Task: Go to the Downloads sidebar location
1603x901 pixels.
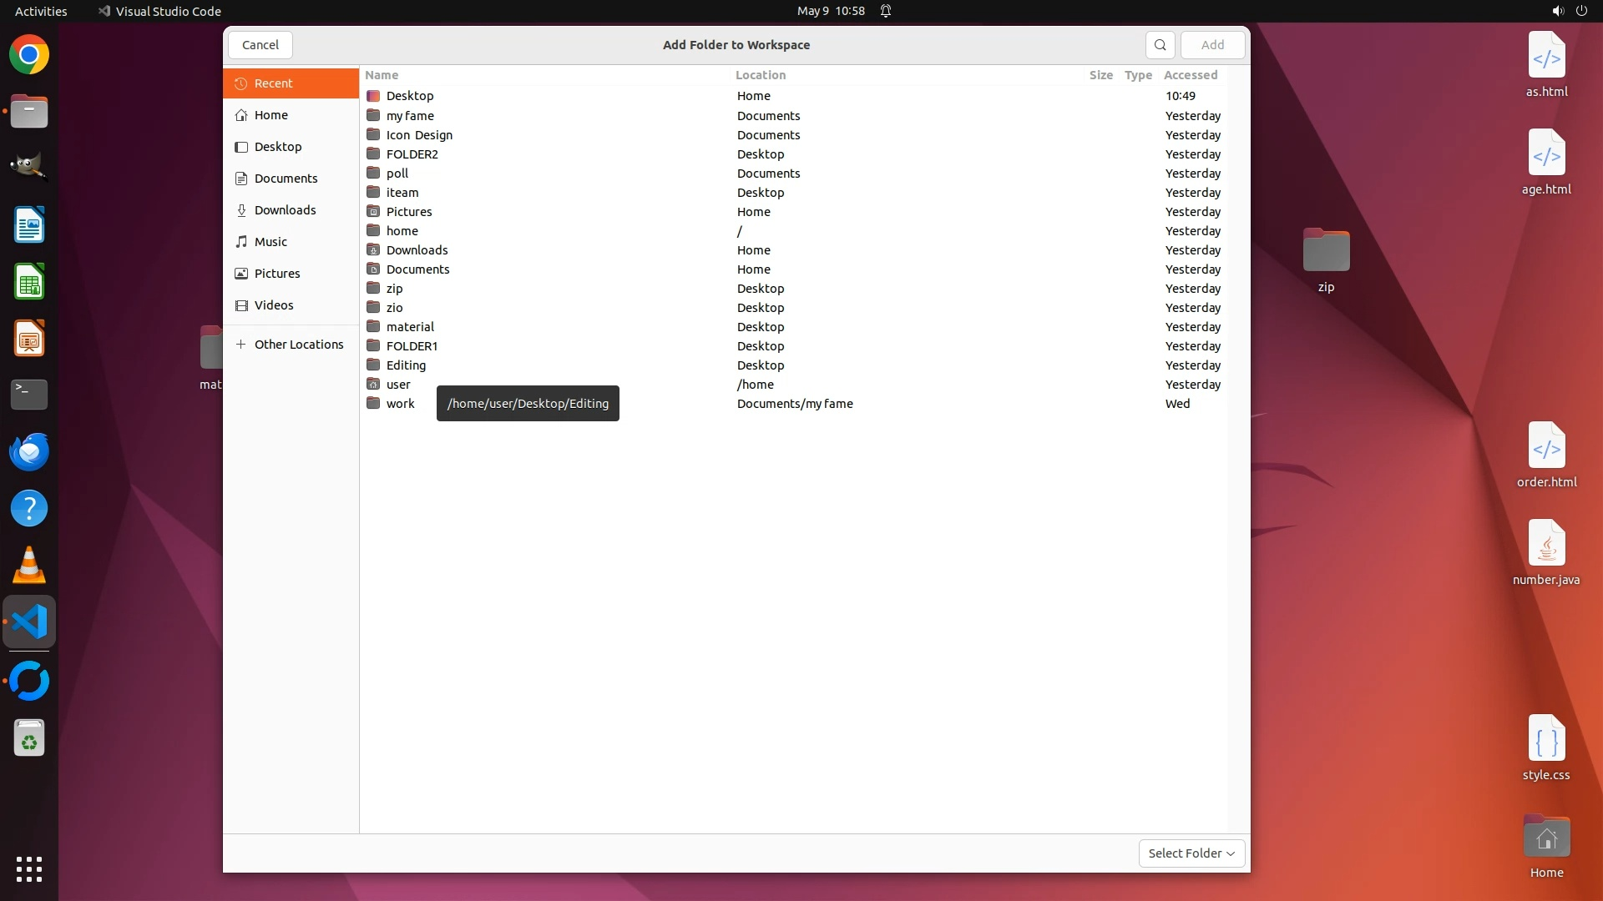Action: point(285,210)
